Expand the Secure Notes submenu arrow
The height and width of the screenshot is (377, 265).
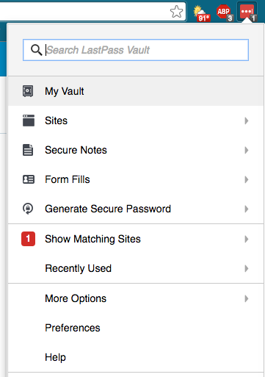click(247, 150)
